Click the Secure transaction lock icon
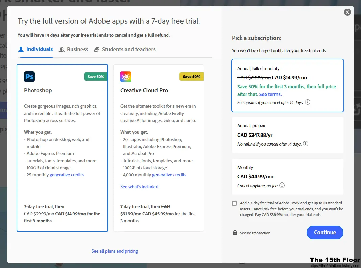 (235, 233)
